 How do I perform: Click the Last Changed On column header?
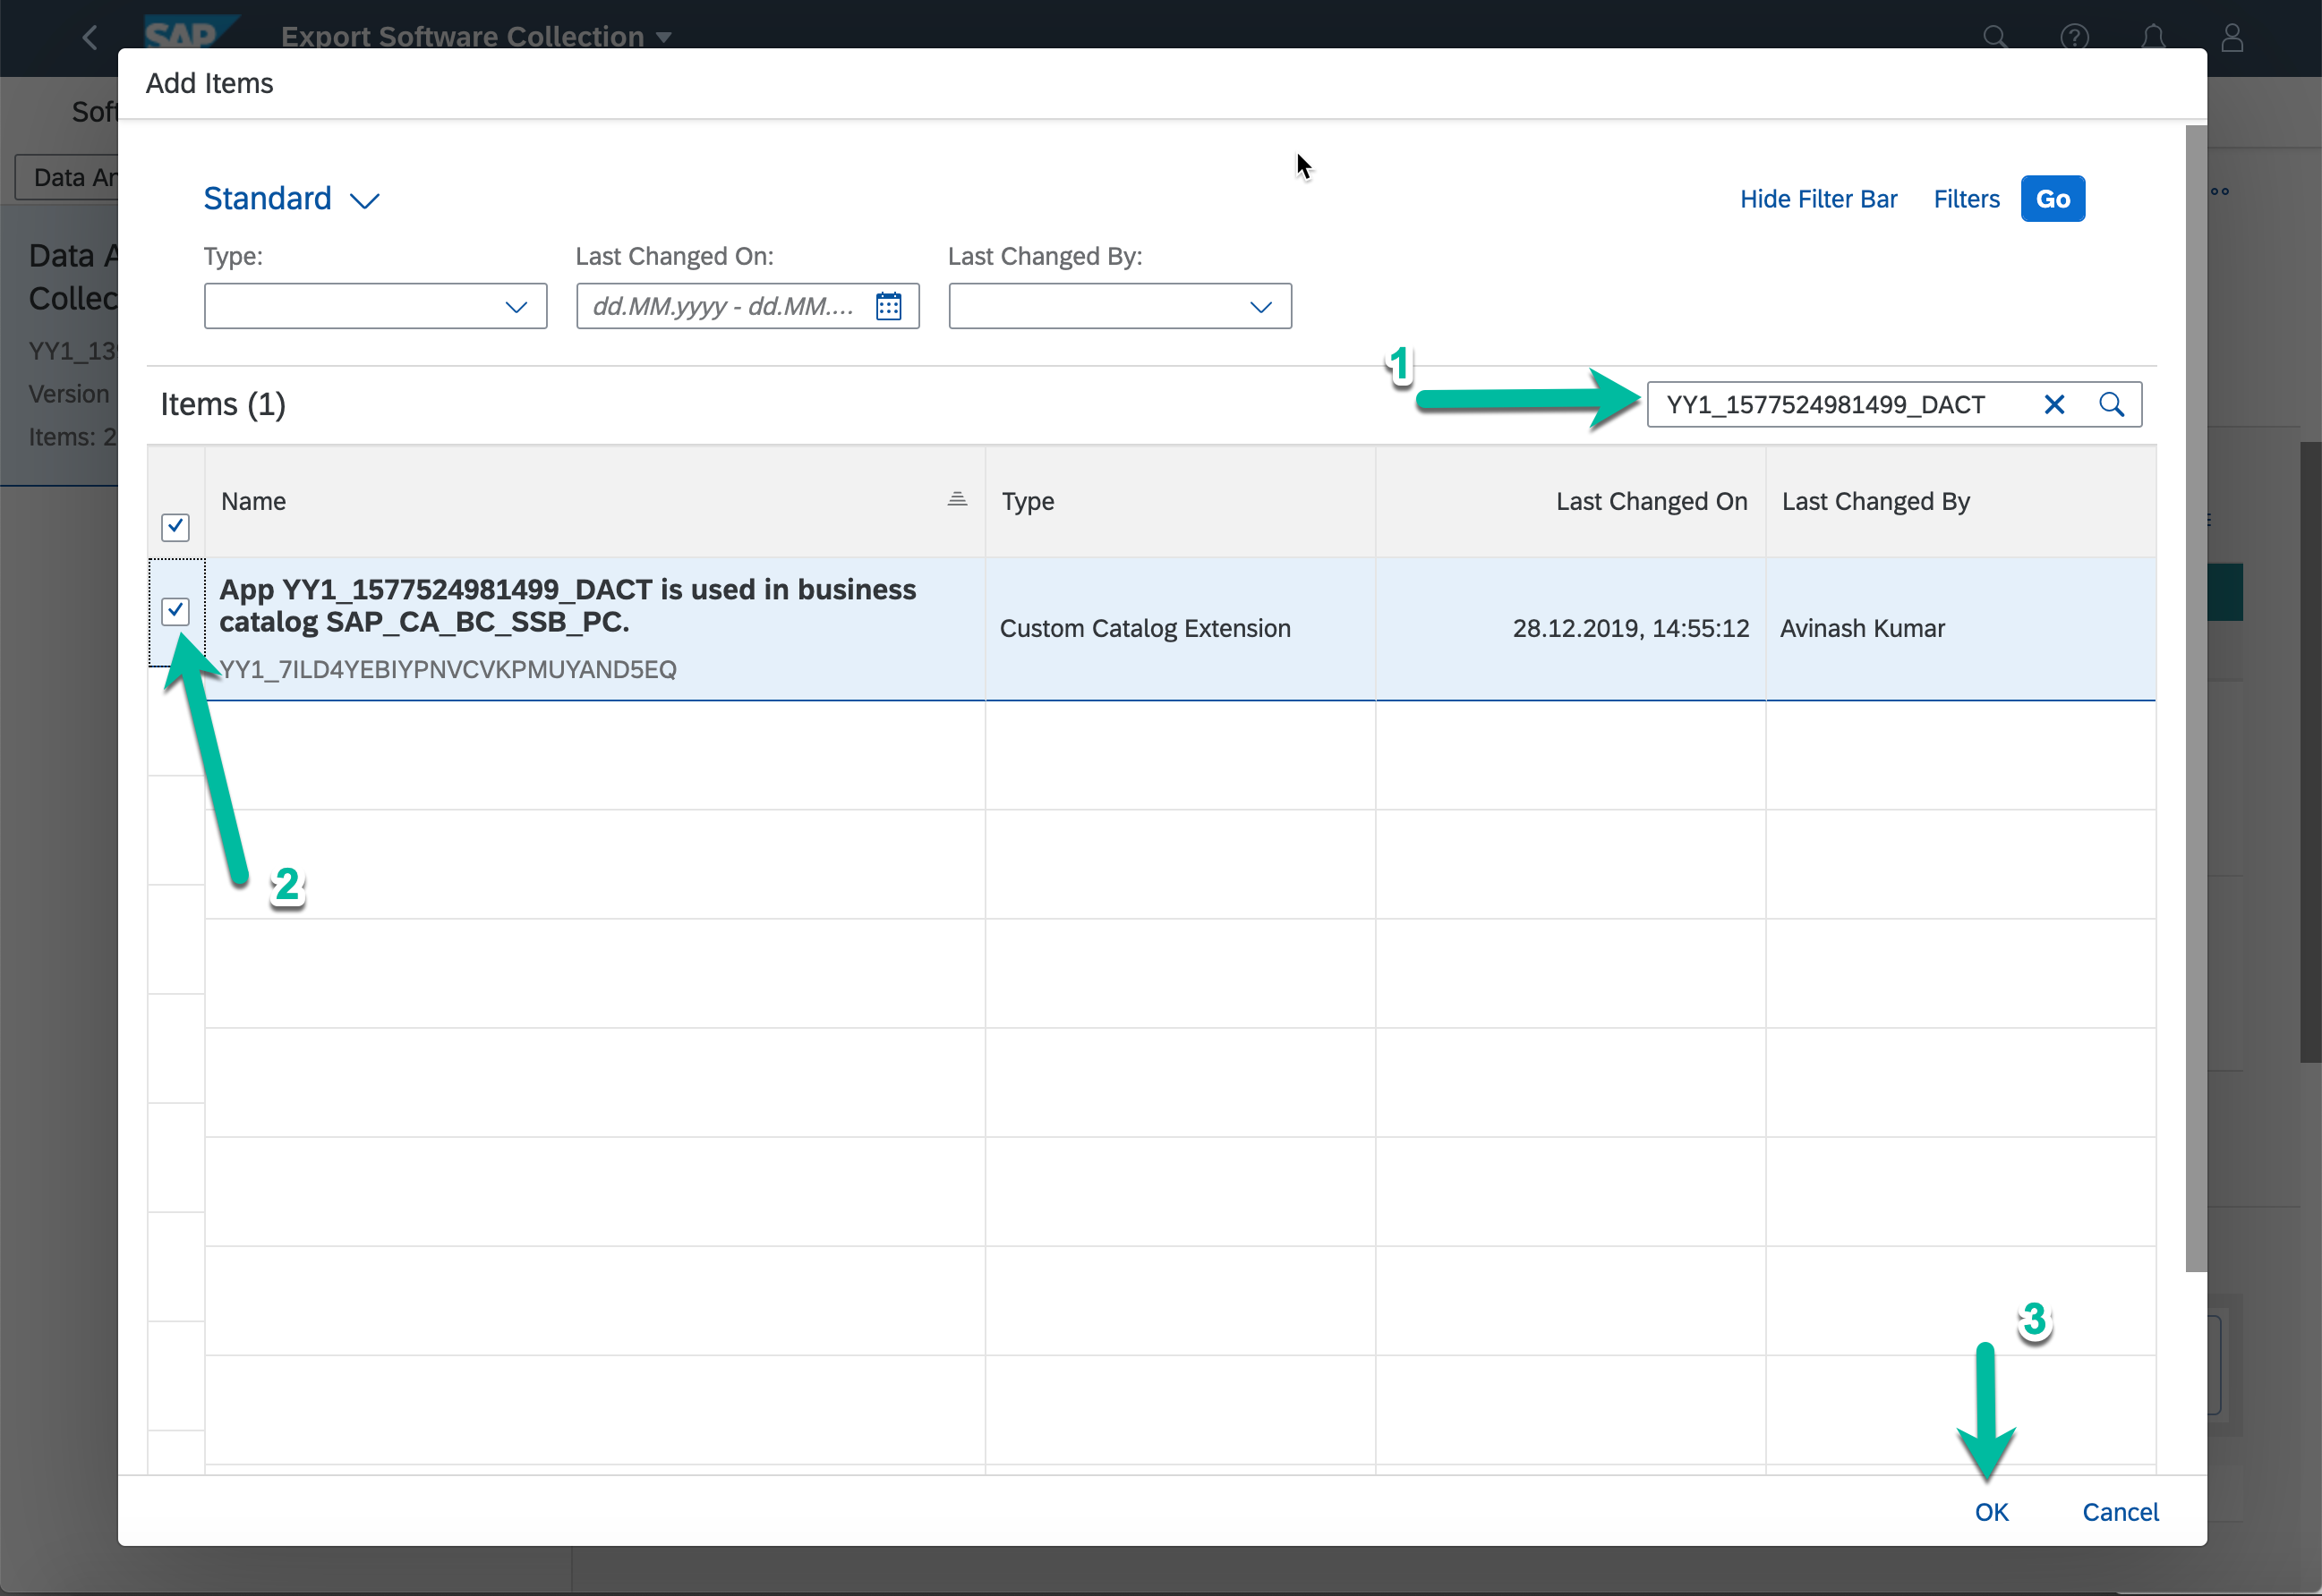coord(1651,501)
